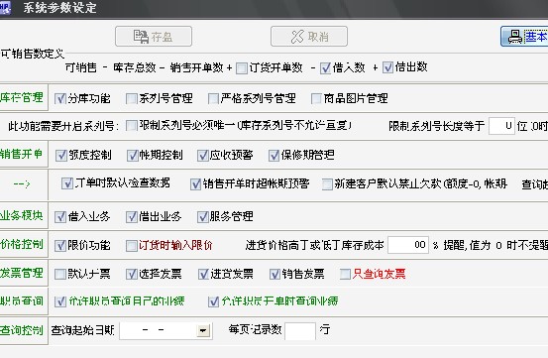Click the 查询控制 section label
The height and width of the screenshot is (358, 548).
point(22,330)
